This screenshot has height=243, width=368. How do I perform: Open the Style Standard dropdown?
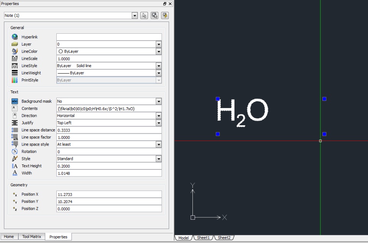pyautogui.click(x=159, y=159)
